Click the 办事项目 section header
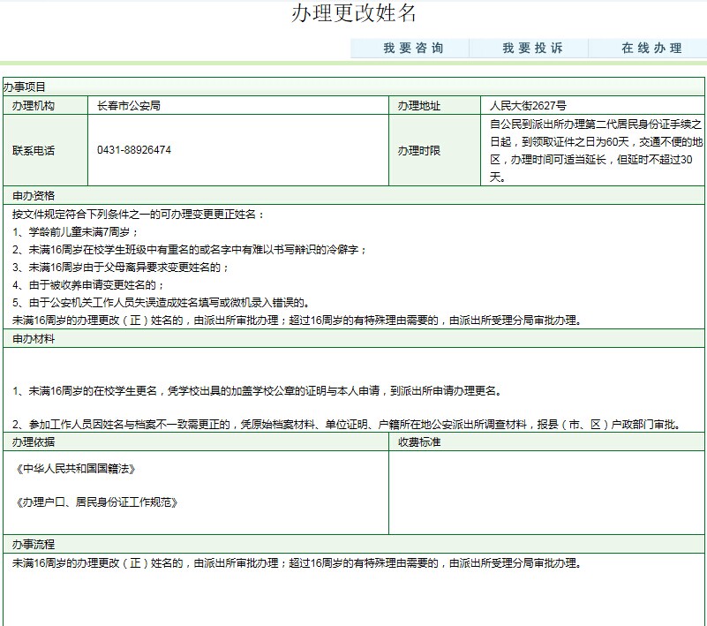The image size is (707, 626). 353,87
